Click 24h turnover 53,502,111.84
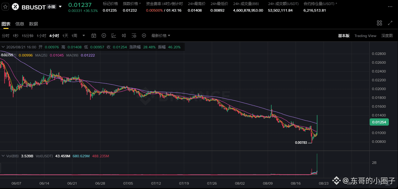This screenshot has height=189, width=398. [280, 10]
